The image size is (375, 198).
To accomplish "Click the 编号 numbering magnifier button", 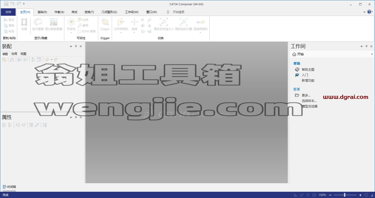I will point(83,26).
